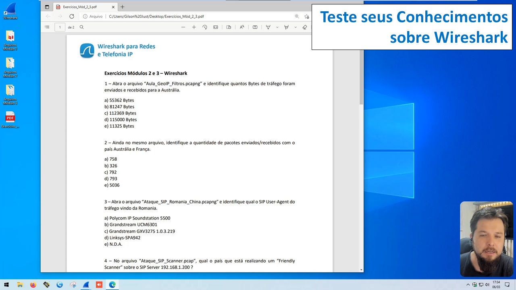The image size is (516, 290).
Task: Launch File Explorer from taskbar
Action: click(20, 285)
